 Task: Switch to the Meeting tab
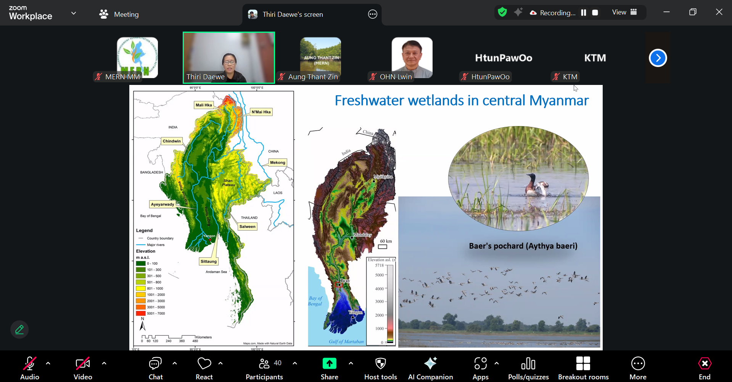[x=119, y=14]
